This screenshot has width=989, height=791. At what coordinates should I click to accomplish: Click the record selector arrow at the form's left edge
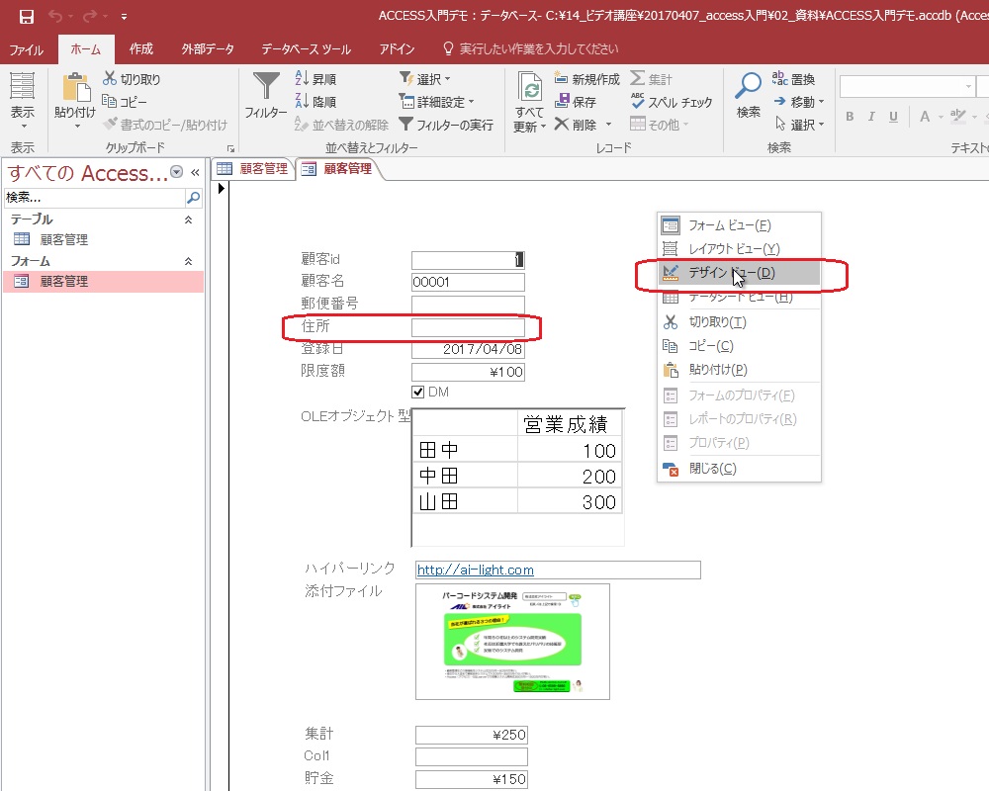221,188
